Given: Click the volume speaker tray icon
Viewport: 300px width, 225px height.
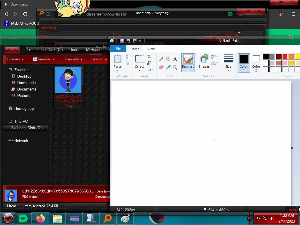Looking at the screenshot, I should [x=272, y=219].
